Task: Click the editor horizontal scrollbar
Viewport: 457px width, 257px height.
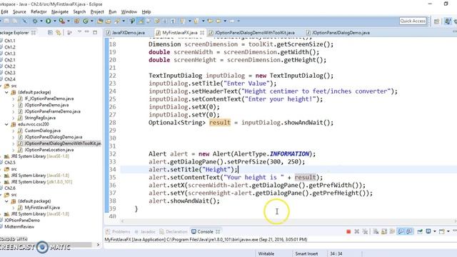Action: tap(288, 221)
